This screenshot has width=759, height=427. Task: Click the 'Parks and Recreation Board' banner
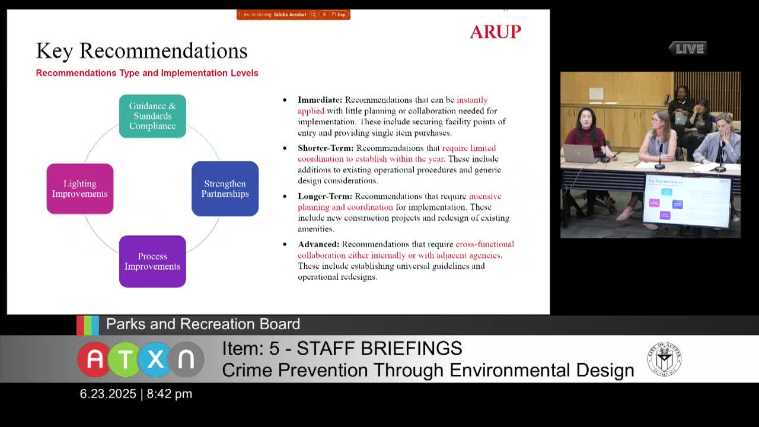click(x=203, y=324)
